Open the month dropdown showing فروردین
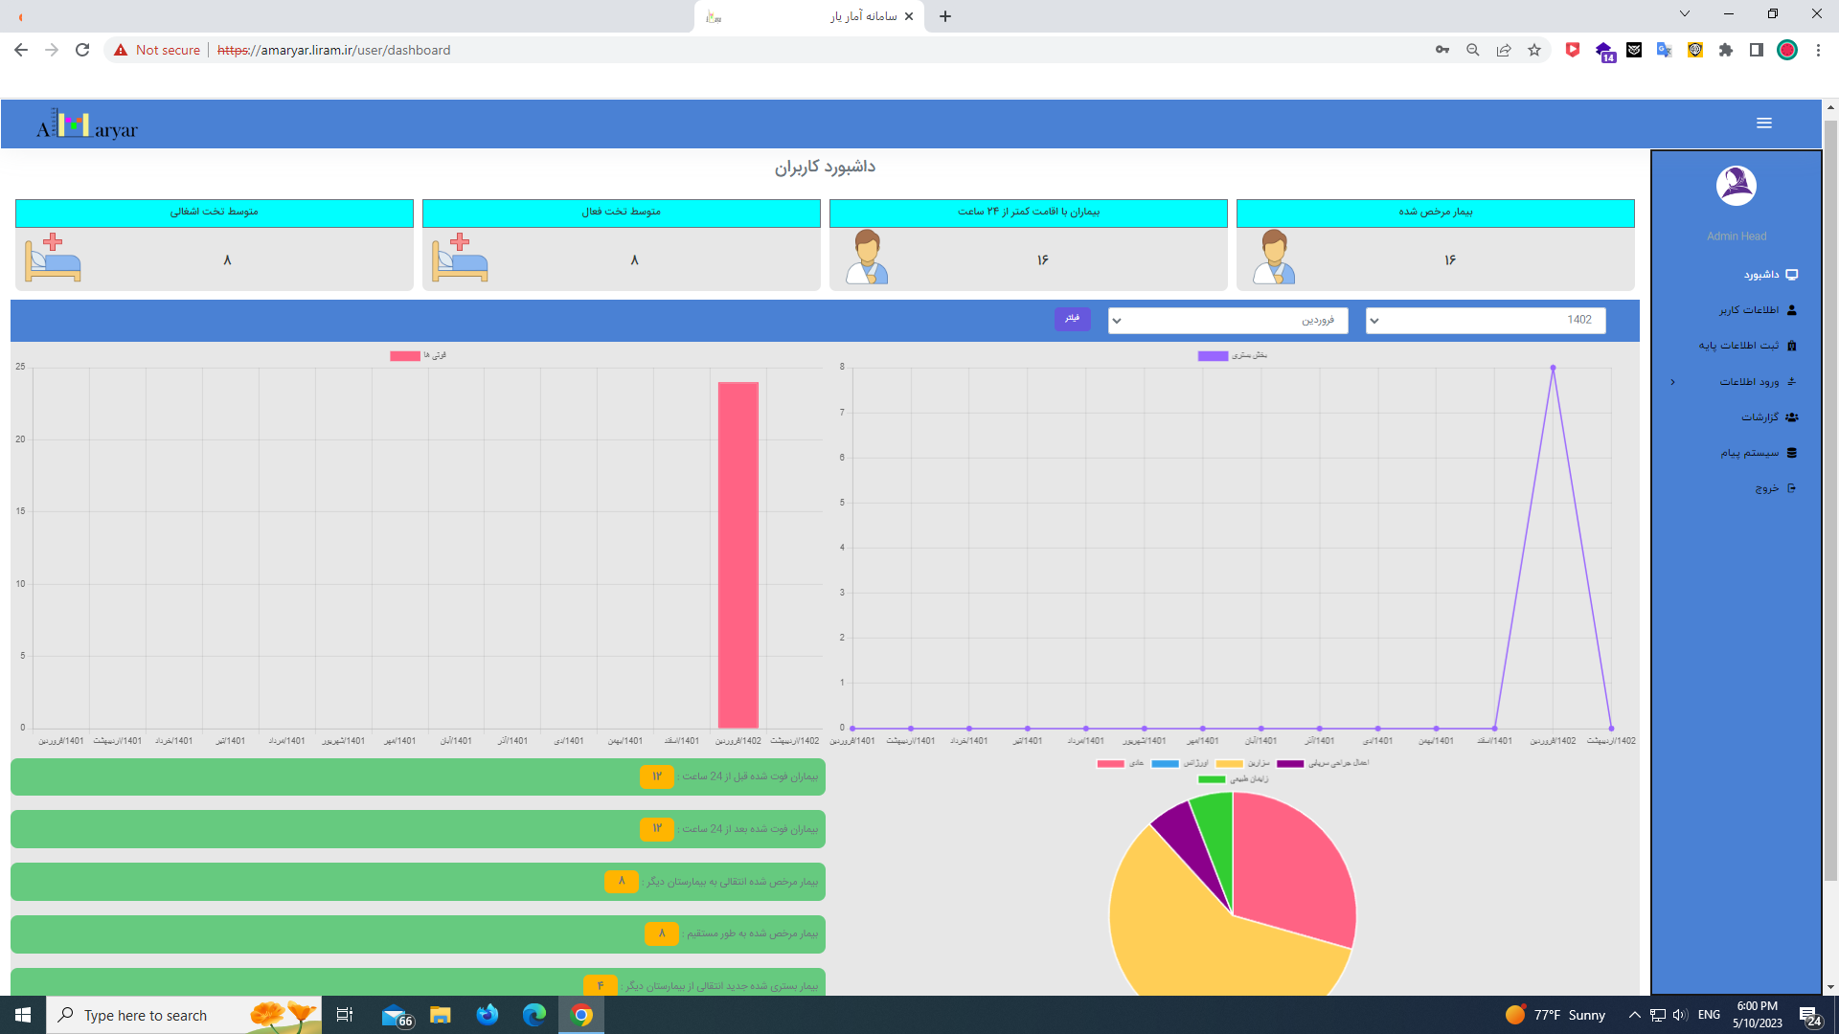 [x=1227, y=321]
